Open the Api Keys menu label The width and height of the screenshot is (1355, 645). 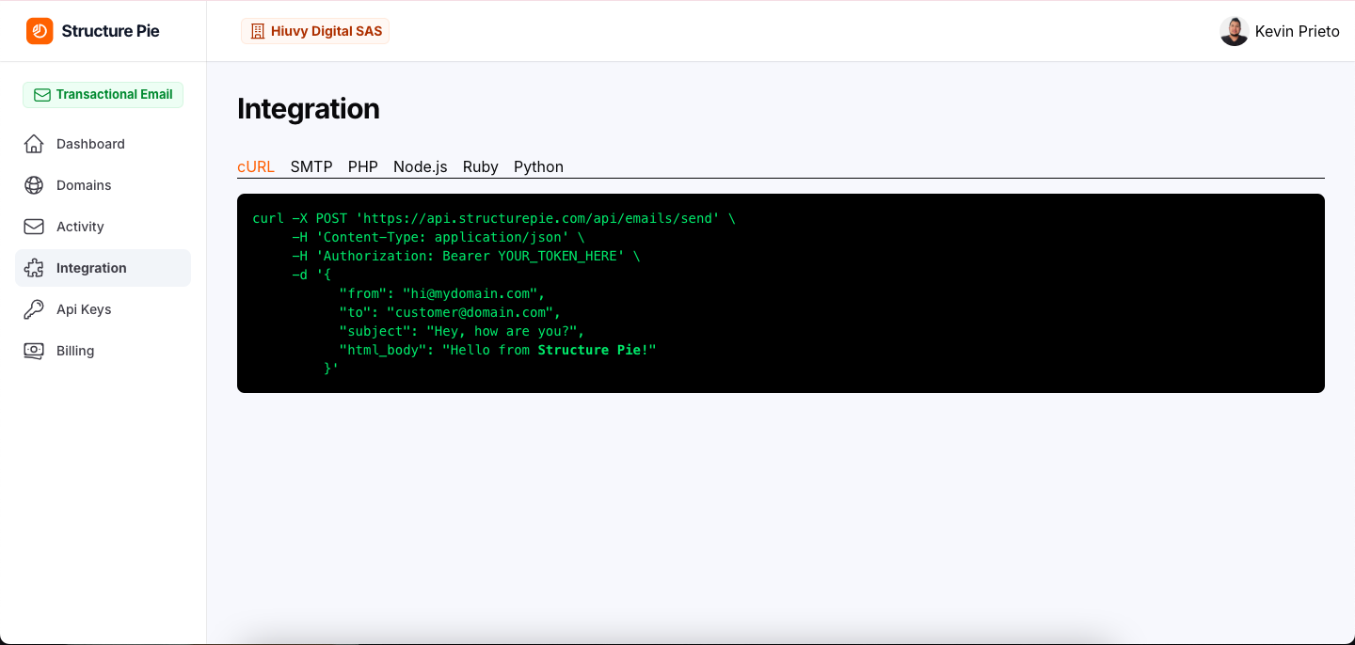click(x=84, y=309)
